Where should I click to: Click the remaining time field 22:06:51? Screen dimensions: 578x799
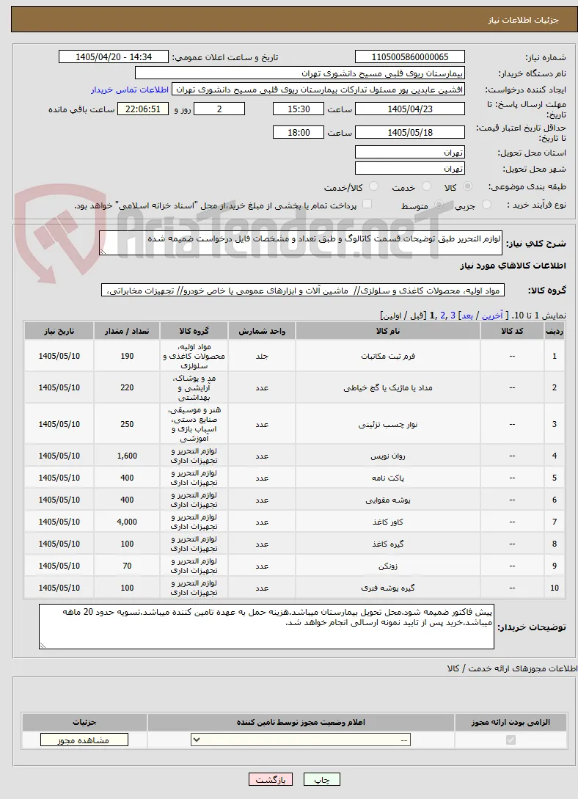coord(143,109)
